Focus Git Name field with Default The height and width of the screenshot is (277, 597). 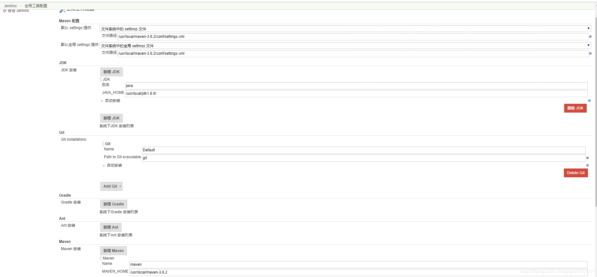point(364,150)
